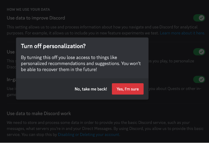Click the Turn off personalization? dialog title
This screenshot has width=209, height=143.
[x=53, y=46]
